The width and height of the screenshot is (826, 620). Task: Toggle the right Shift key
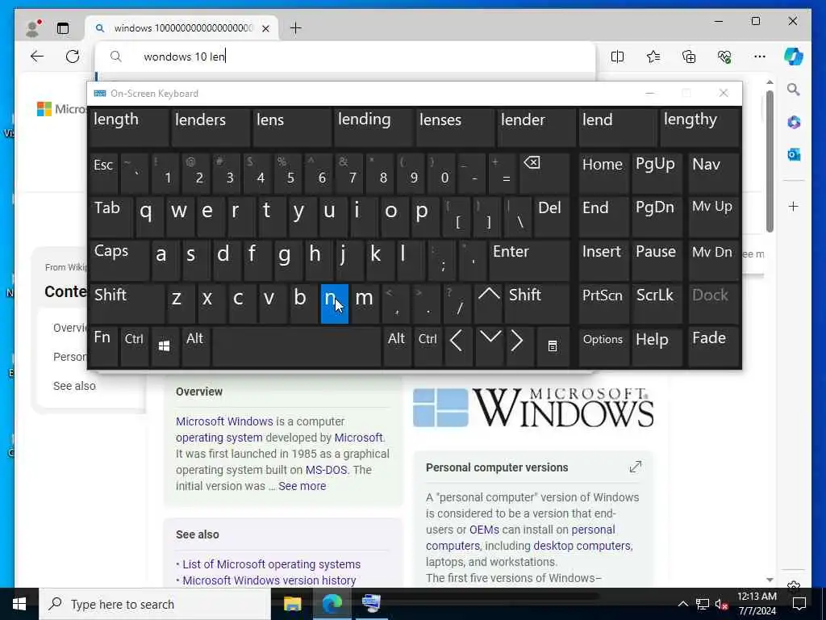536,303
